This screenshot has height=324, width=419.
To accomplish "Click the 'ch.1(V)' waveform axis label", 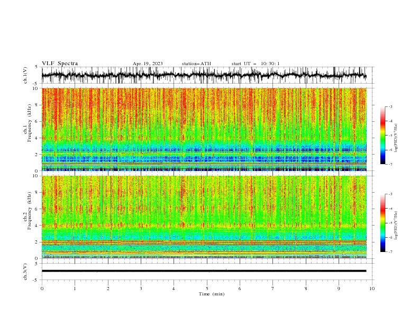I will 25,75.
